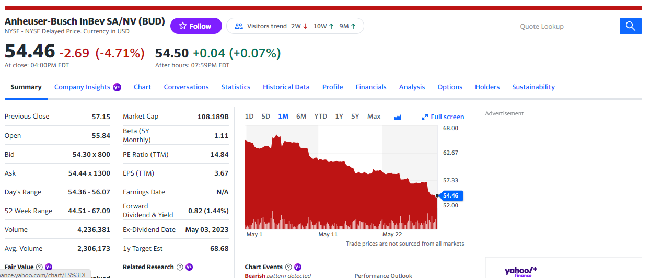650x278 pixels.
Task: Click the Day's Range value 54.36 - 56.07
Action: point(89,192)
